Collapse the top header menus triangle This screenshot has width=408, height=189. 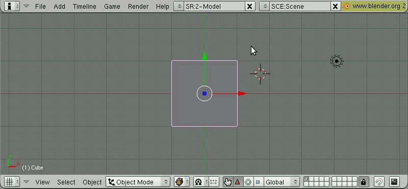(26, 6)
